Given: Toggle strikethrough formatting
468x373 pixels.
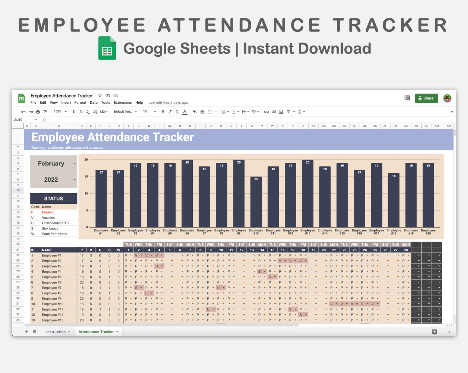Looking at the screenshot, I should point(177,111).
